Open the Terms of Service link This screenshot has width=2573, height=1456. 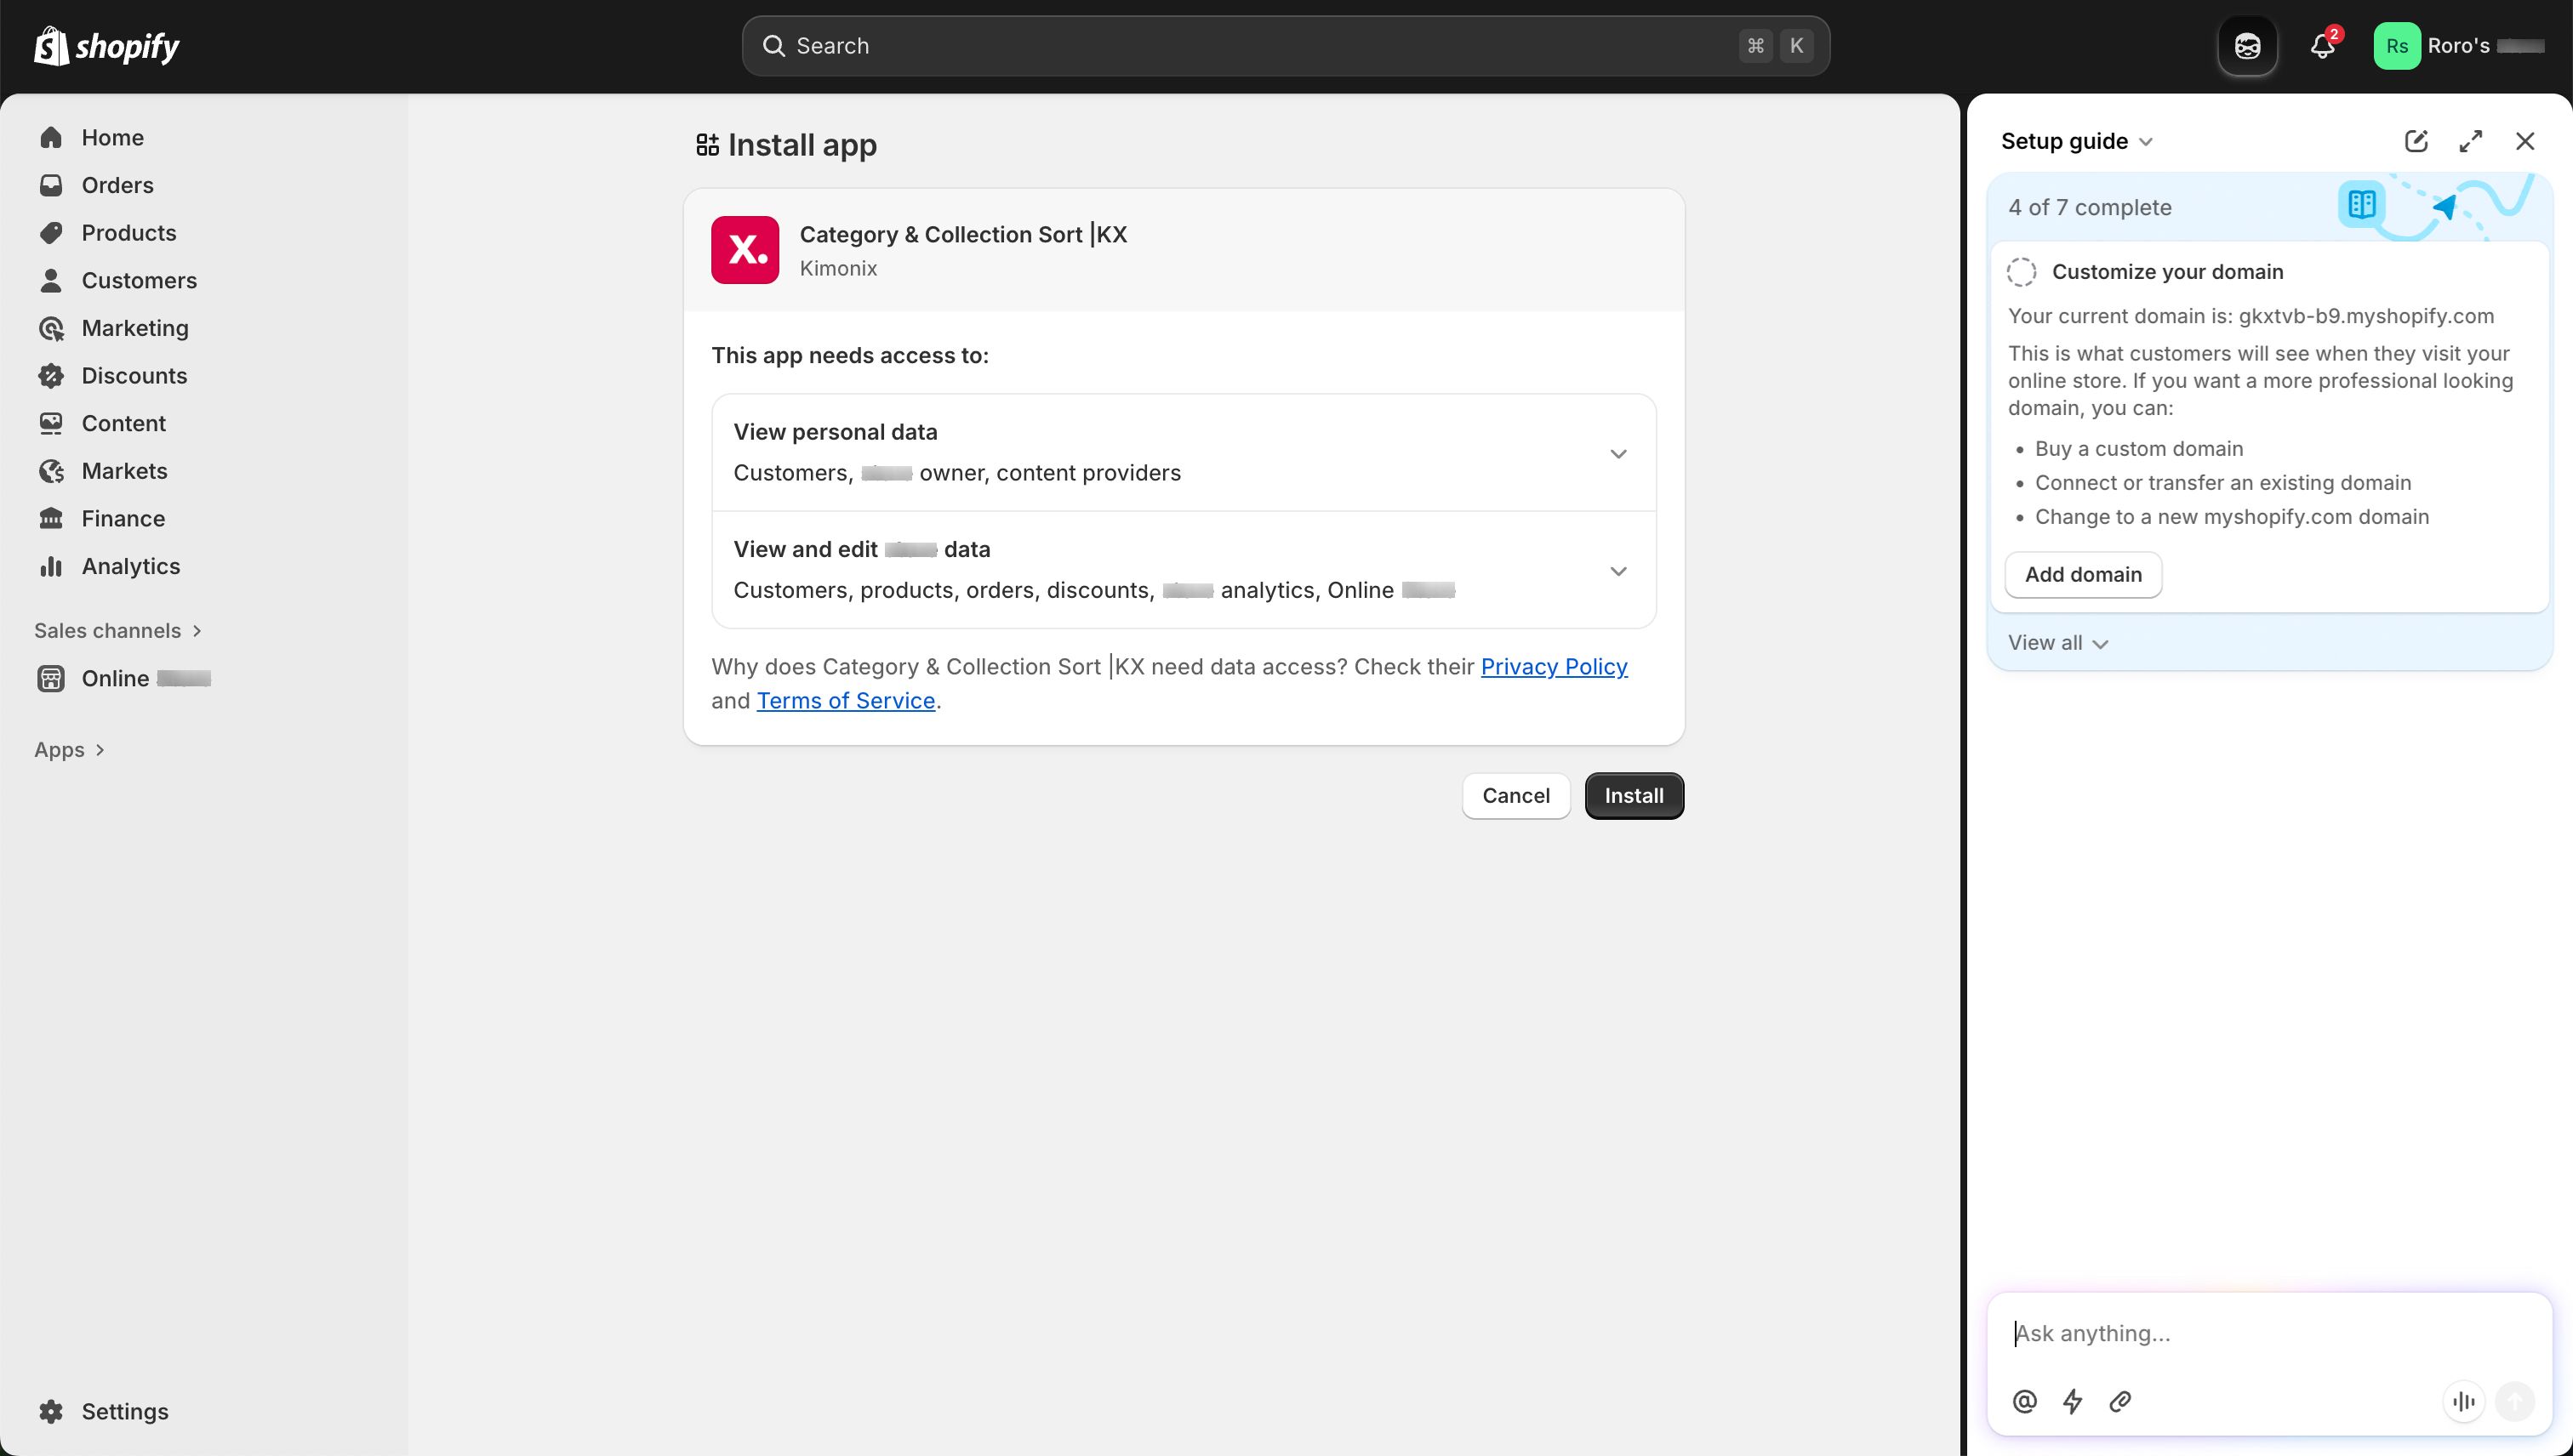tap(845, 700)
